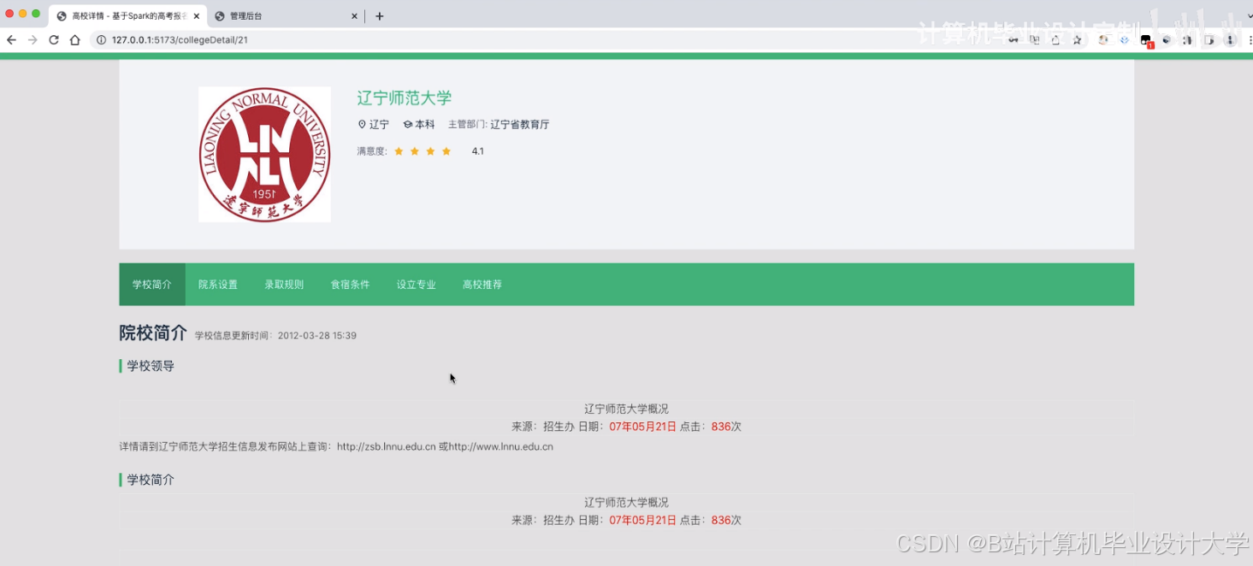Screen dimensions: 1253x566
Task: Open the browser home page icon
Action: [75, 39]
